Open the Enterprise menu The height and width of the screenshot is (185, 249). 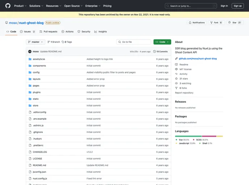click(x=93, y=6)
